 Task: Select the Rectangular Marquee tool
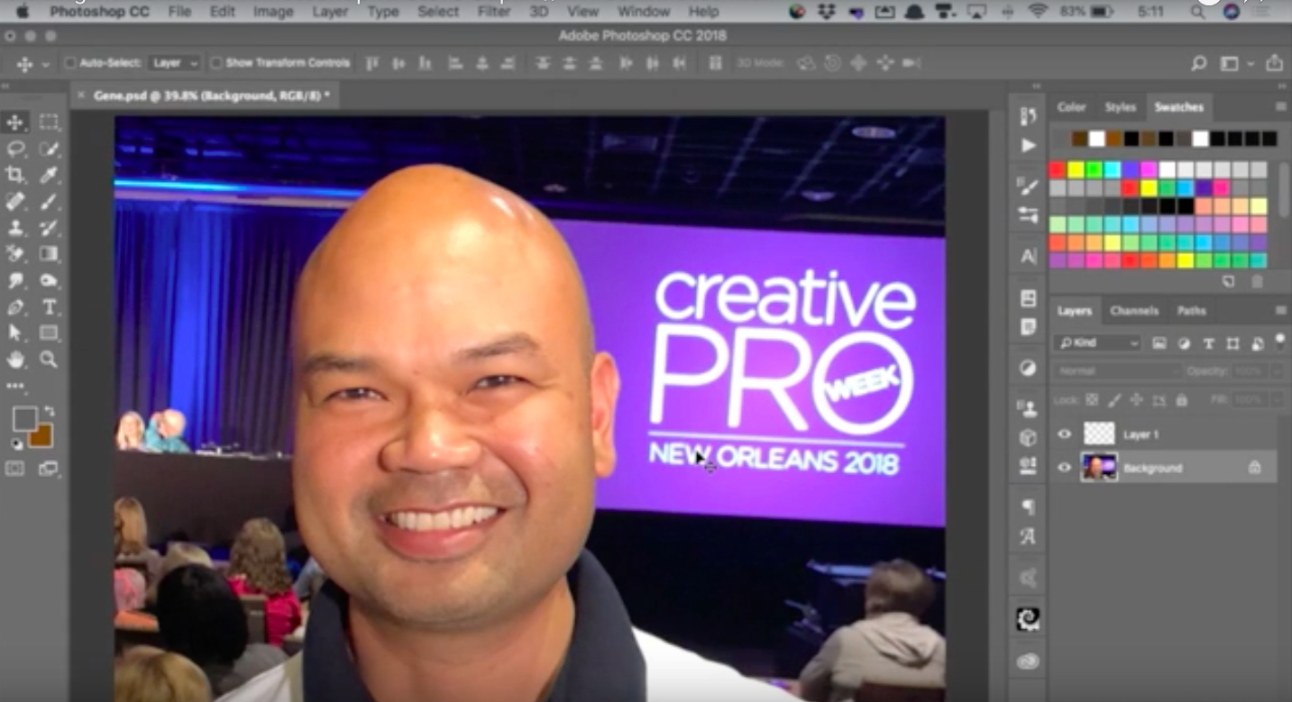tap(49, 123)
